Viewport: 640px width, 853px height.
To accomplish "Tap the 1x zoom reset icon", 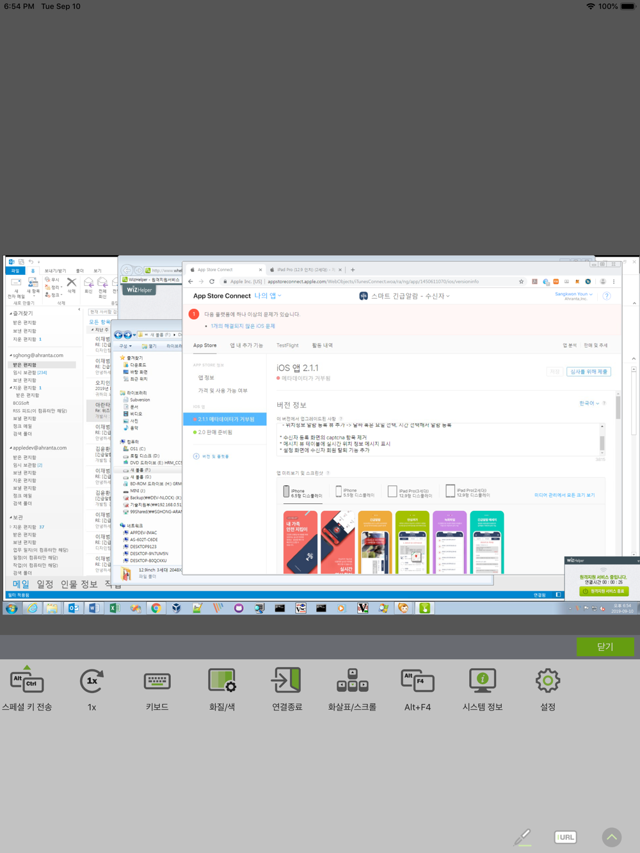I will 92,681.
